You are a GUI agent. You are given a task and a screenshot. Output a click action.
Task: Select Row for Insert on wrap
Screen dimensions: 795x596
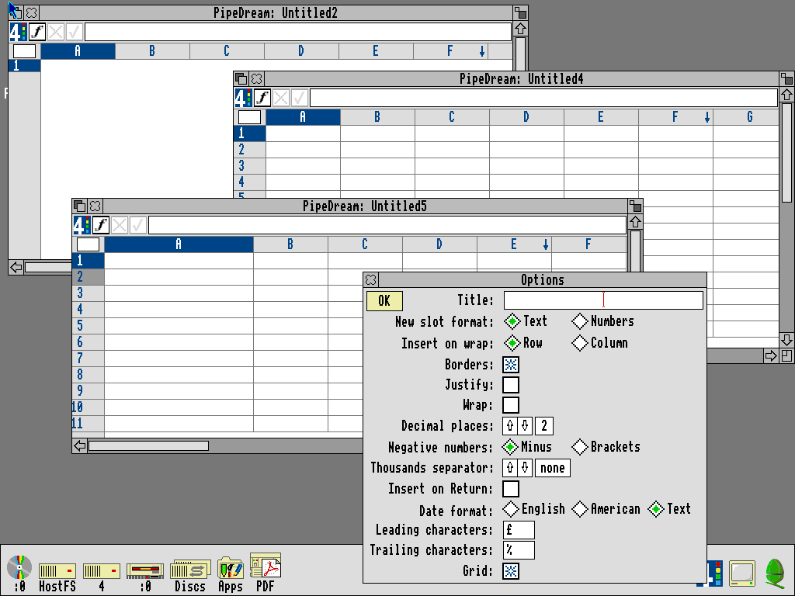(x=523, y=343)
